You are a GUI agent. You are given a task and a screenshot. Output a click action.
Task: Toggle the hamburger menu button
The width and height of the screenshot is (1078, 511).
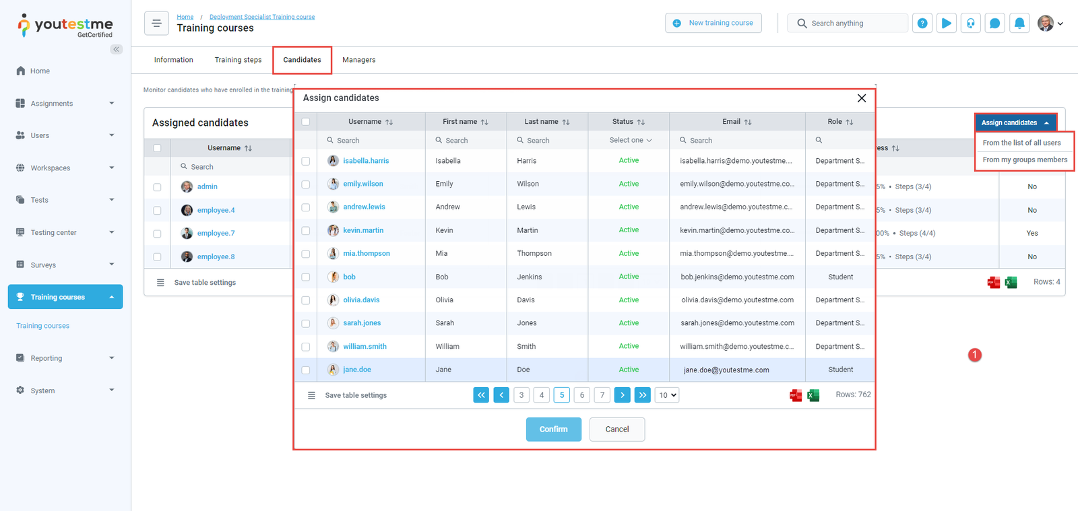[x=156, y=24]
